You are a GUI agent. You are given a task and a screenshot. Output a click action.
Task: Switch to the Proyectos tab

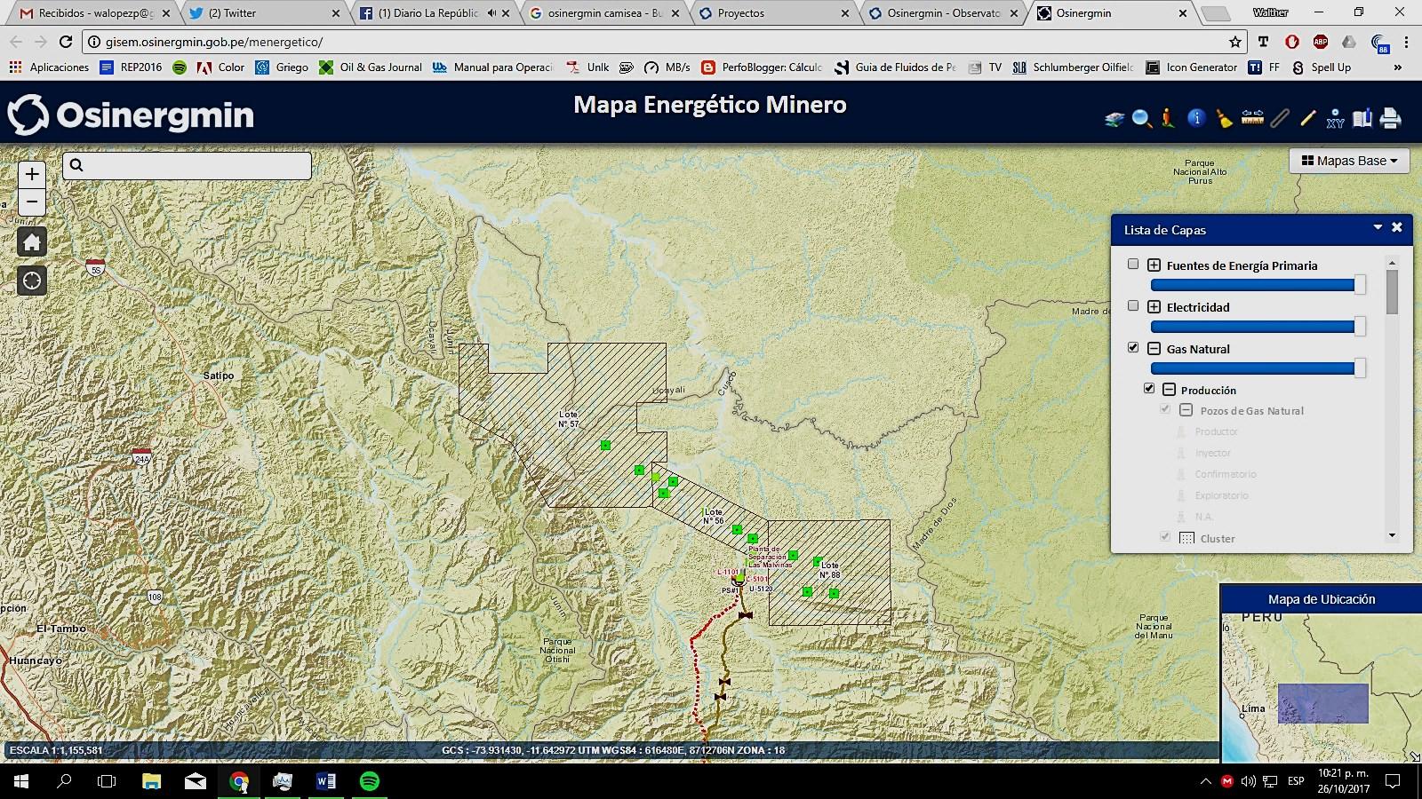coord(771,13)
